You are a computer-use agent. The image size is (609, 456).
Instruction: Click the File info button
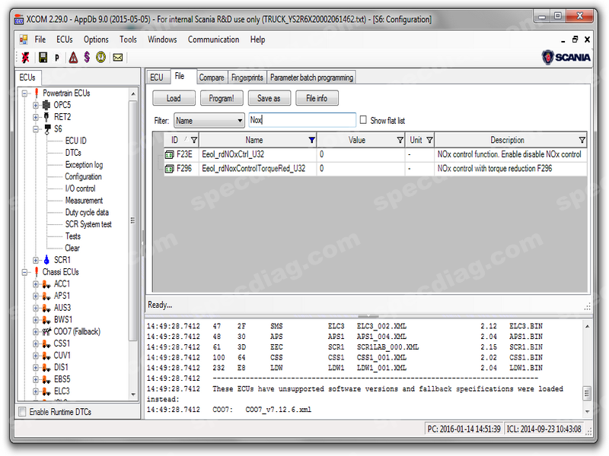(317, 98)
